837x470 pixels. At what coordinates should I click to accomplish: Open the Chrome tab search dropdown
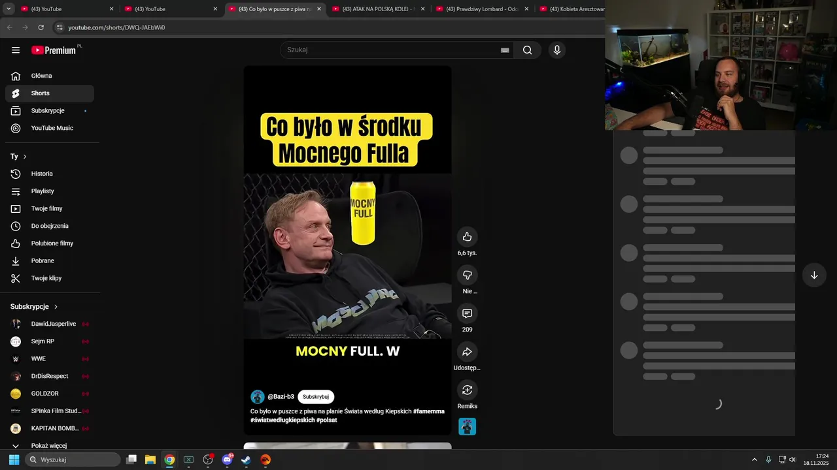click(x=9, y=9)
